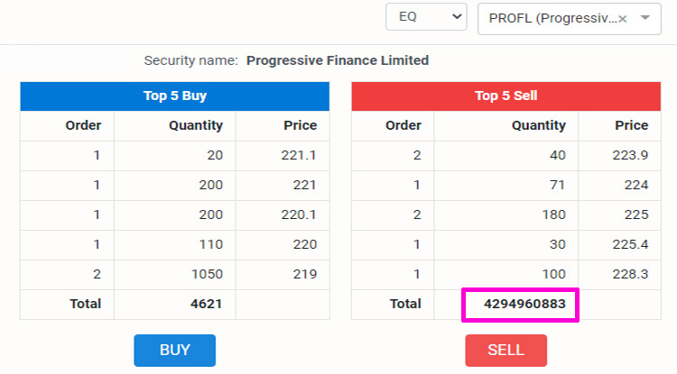Select the Top 5 Sell header

[x=505, y=96]
